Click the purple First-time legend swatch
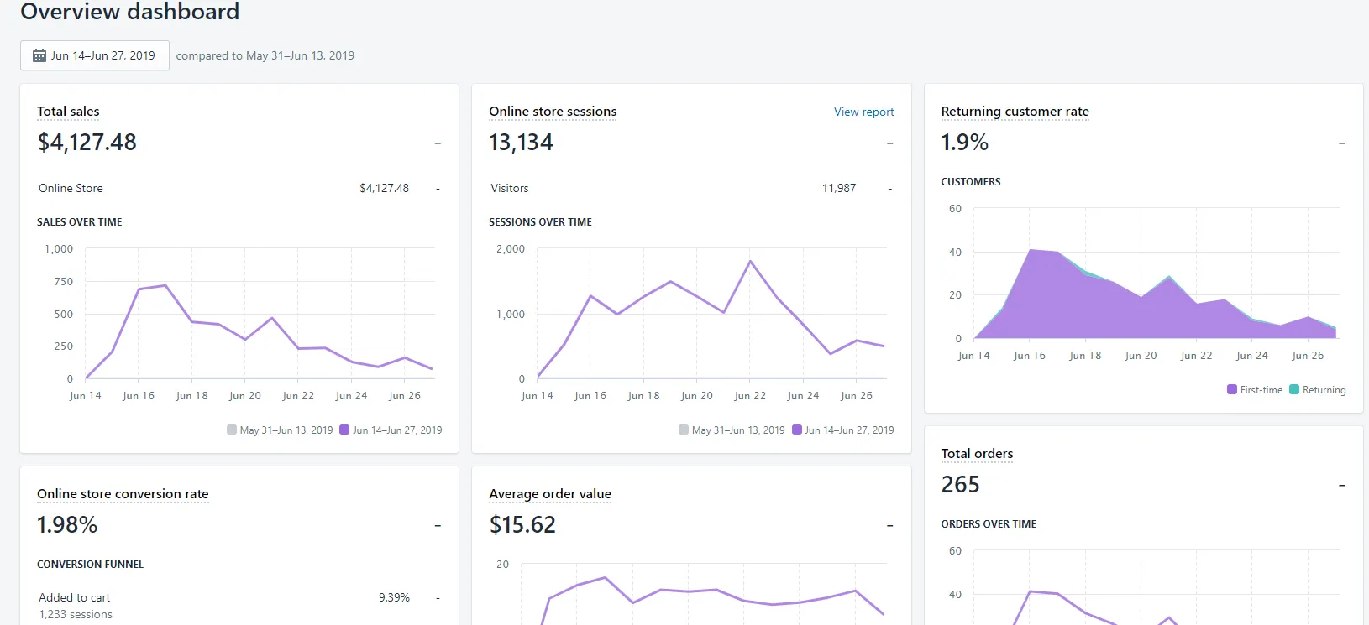1369x625 pixels. pyautogui.click(x=1232, y=389)
